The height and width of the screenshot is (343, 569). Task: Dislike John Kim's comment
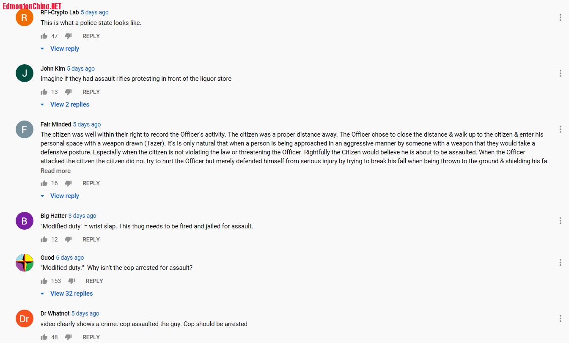click(x=69, y=92)
